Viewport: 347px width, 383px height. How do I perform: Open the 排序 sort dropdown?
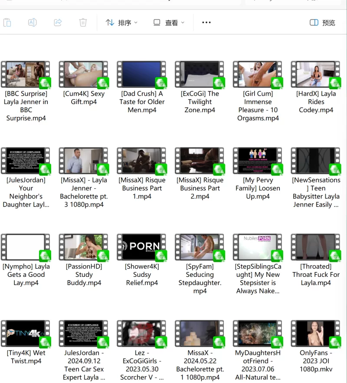click(121, 23)
